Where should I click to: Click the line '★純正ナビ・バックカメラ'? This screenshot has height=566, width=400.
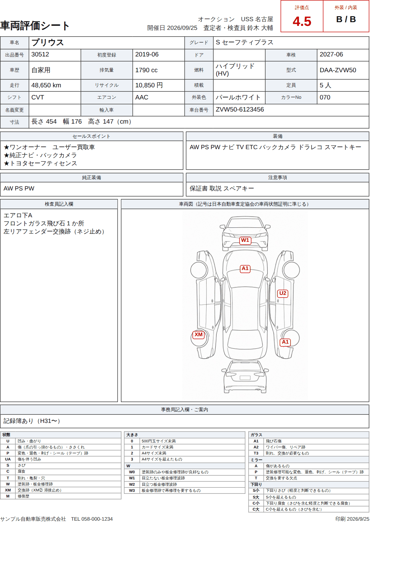point(40,155)
